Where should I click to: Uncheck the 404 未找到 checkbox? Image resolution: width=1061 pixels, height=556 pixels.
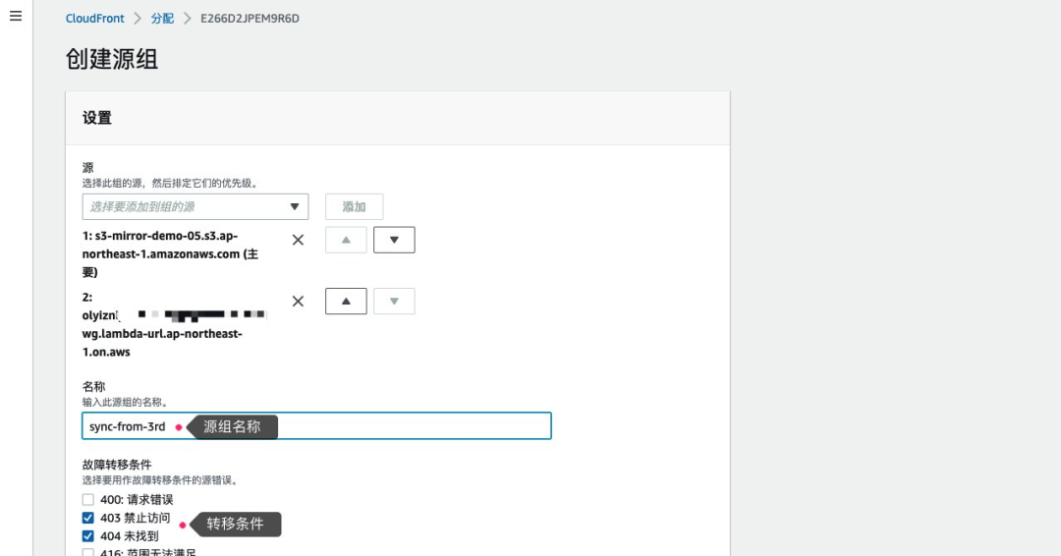[88, 536]
